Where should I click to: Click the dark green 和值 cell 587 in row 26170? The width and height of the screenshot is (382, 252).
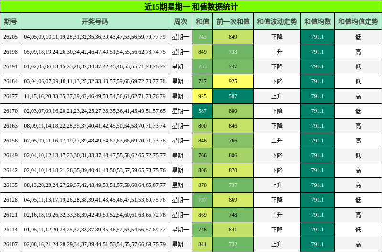click(x=202, y=111)
